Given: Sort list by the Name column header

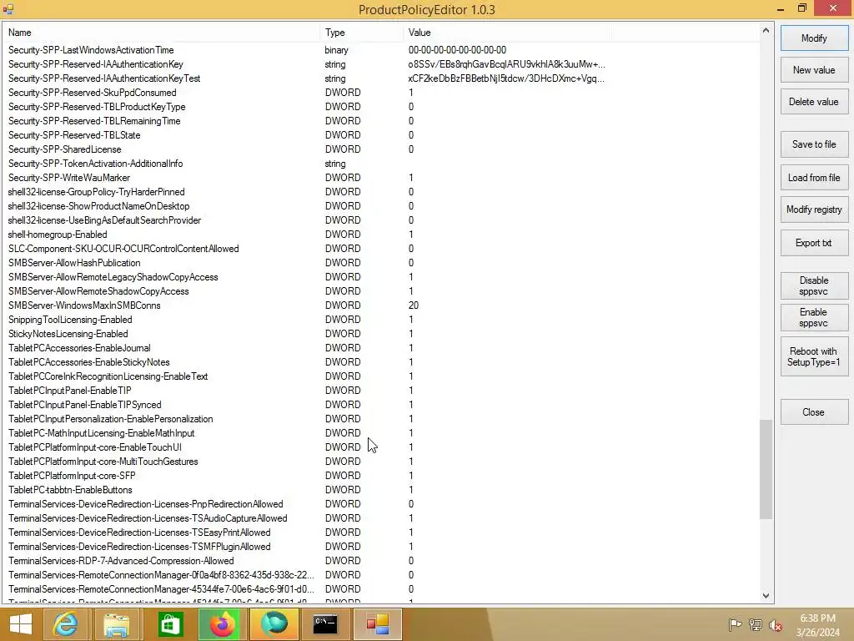Looking at the screenshot, I should click(x=162, y=33).
